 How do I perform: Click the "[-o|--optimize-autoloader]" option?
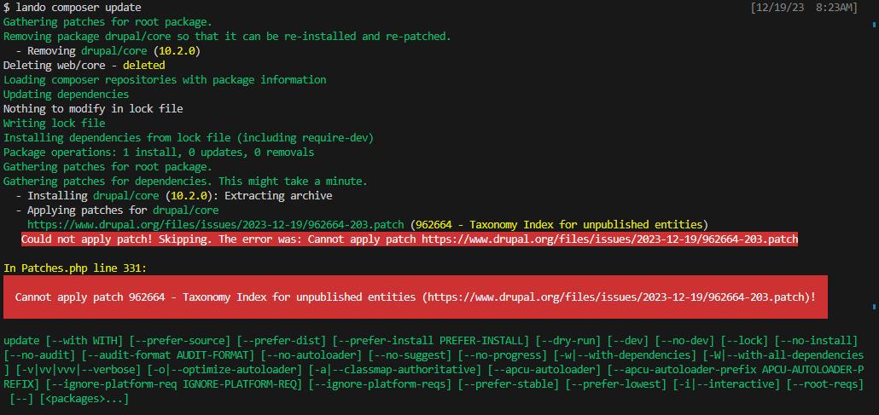[224, 369]
